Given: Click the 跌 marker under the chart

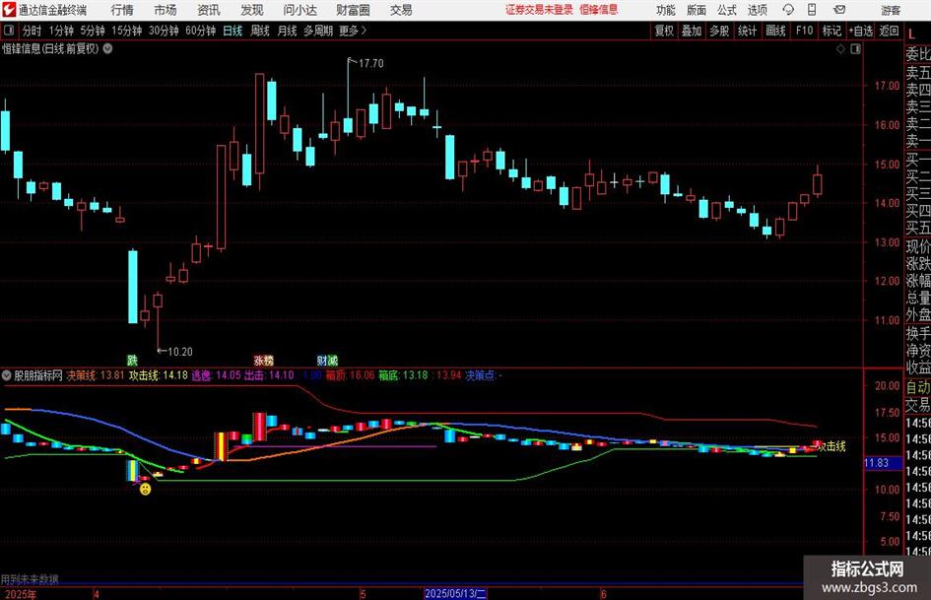Looking at the screenshot, I should [x=132, y=360].
